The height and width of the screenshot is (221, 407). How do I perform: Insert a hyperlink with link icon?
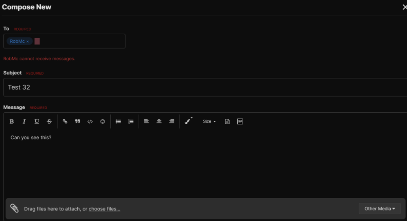[x=65, y=121]
